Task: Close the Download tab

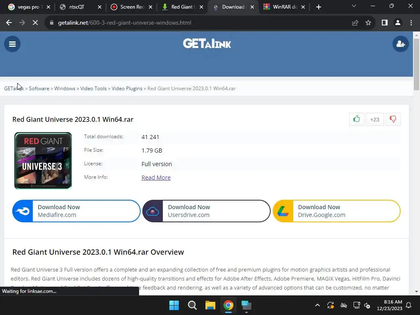Action: point(252,7)
